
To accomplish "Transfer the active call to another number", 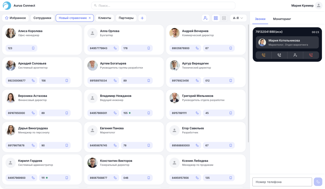I will tap(279, 55).
